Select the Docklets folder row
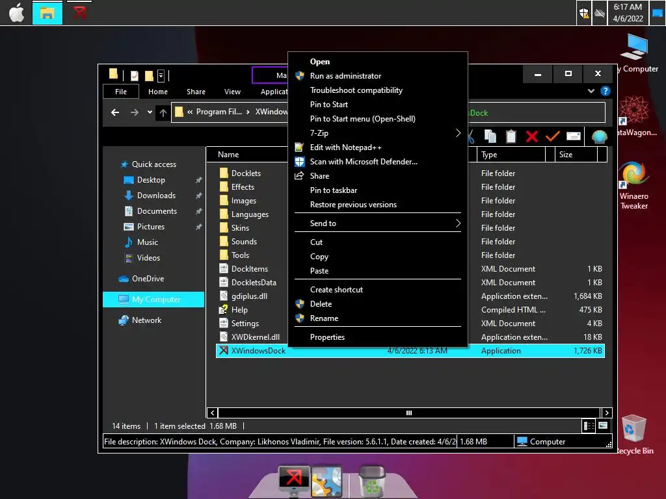The image size is (666, 499). point(246,173)
